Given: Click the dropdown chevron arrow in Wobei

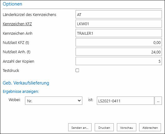Looking at the screenshot, I should pos(79,100).
